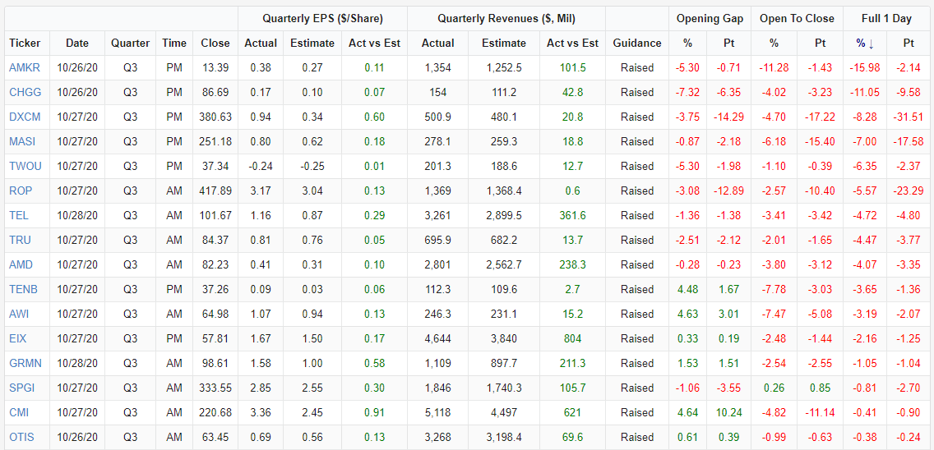This screenshot has width=934, height=450.
Task: Sort by the Close price header
Action: [215, 43]
